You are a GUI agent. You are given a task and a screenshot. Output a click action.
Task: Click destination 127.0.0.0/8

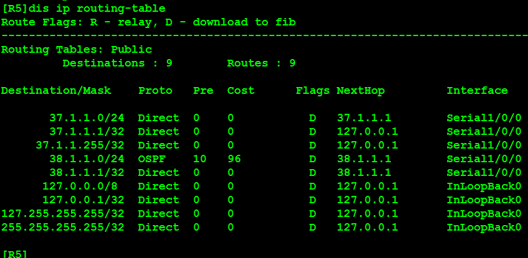80,187
